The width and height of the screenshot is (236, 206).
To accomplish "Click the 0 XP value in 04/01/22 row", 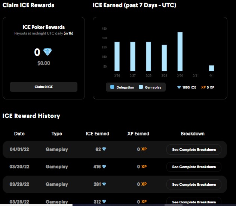I will coord(142,149).
